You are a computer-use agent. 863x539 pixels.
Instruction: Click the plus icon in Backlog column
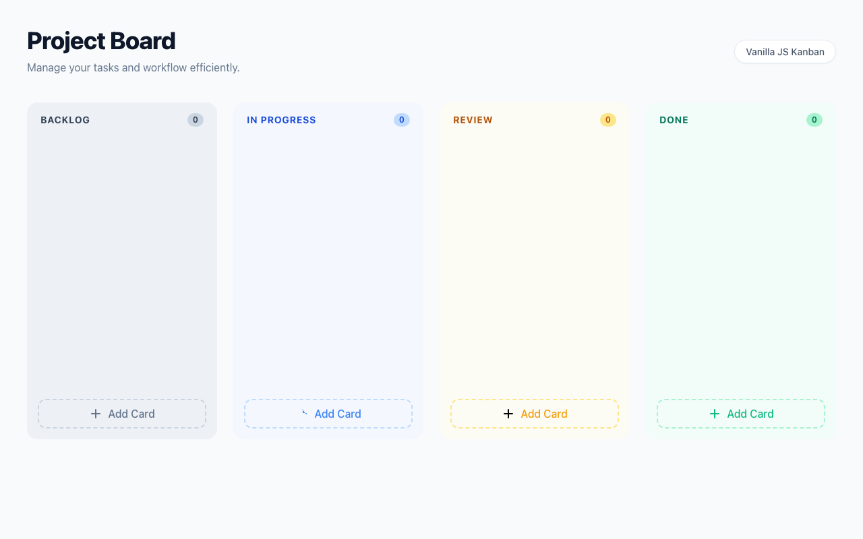[x=96, y=414]
